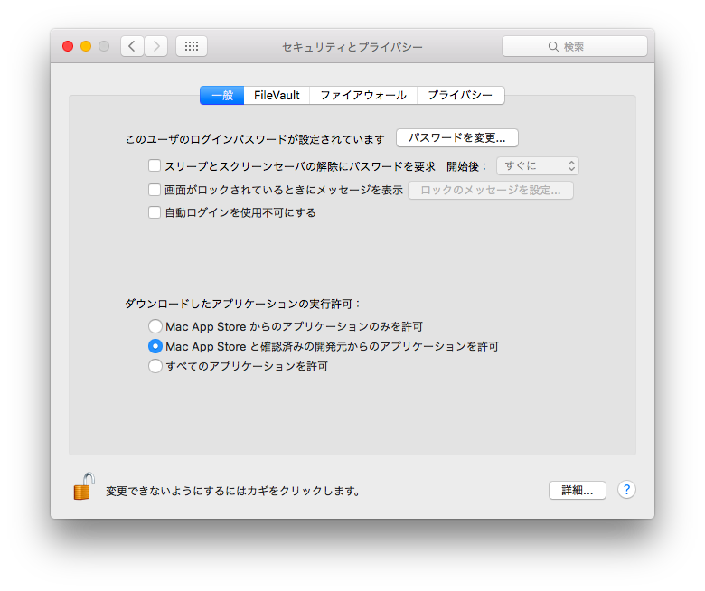This screenshot has height=591, width=705.
Task: Click window title セキュリティとプライバシー
Action: (x=352, y=47)
